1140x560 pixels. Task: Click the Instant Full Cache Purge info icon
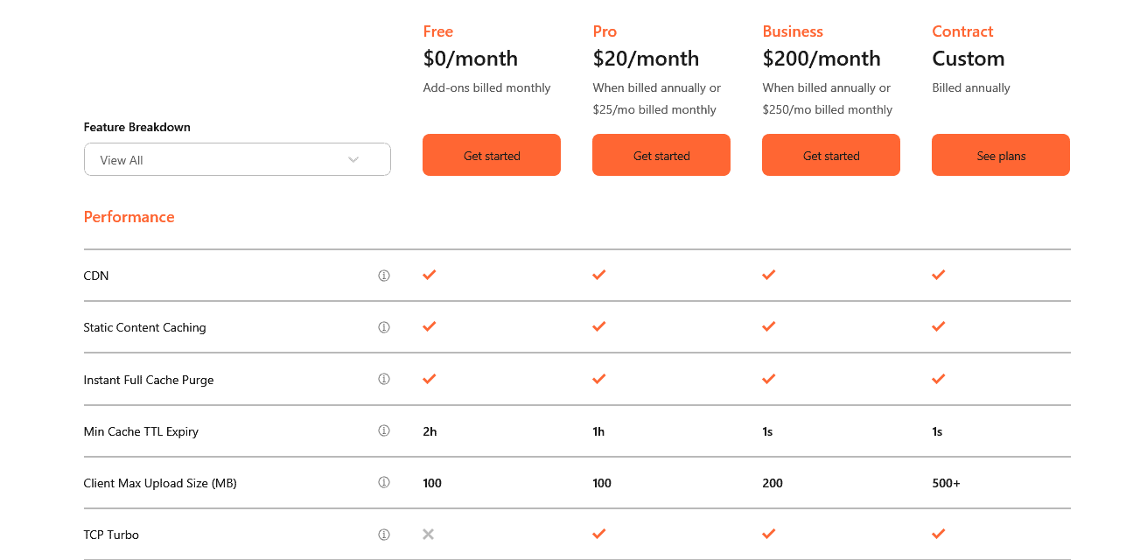[383, 379]
